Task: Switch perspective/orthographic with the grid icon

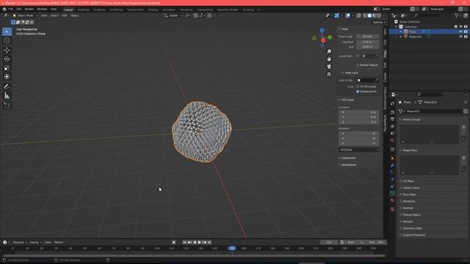Action: 329,74
